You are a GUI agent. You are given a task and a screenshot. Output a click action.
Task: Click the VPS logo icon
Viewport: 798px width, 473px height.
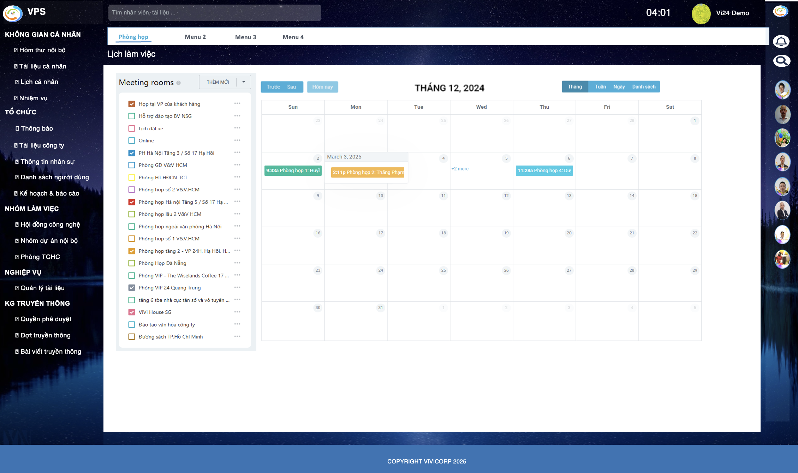tap(13, 13)
